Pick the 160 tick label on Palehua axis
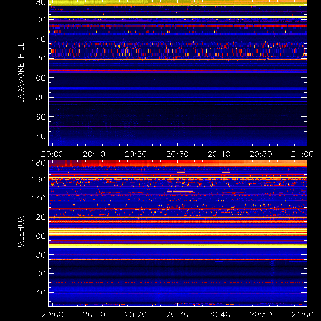This screenshot has width=321, height=321. [38, 179]
